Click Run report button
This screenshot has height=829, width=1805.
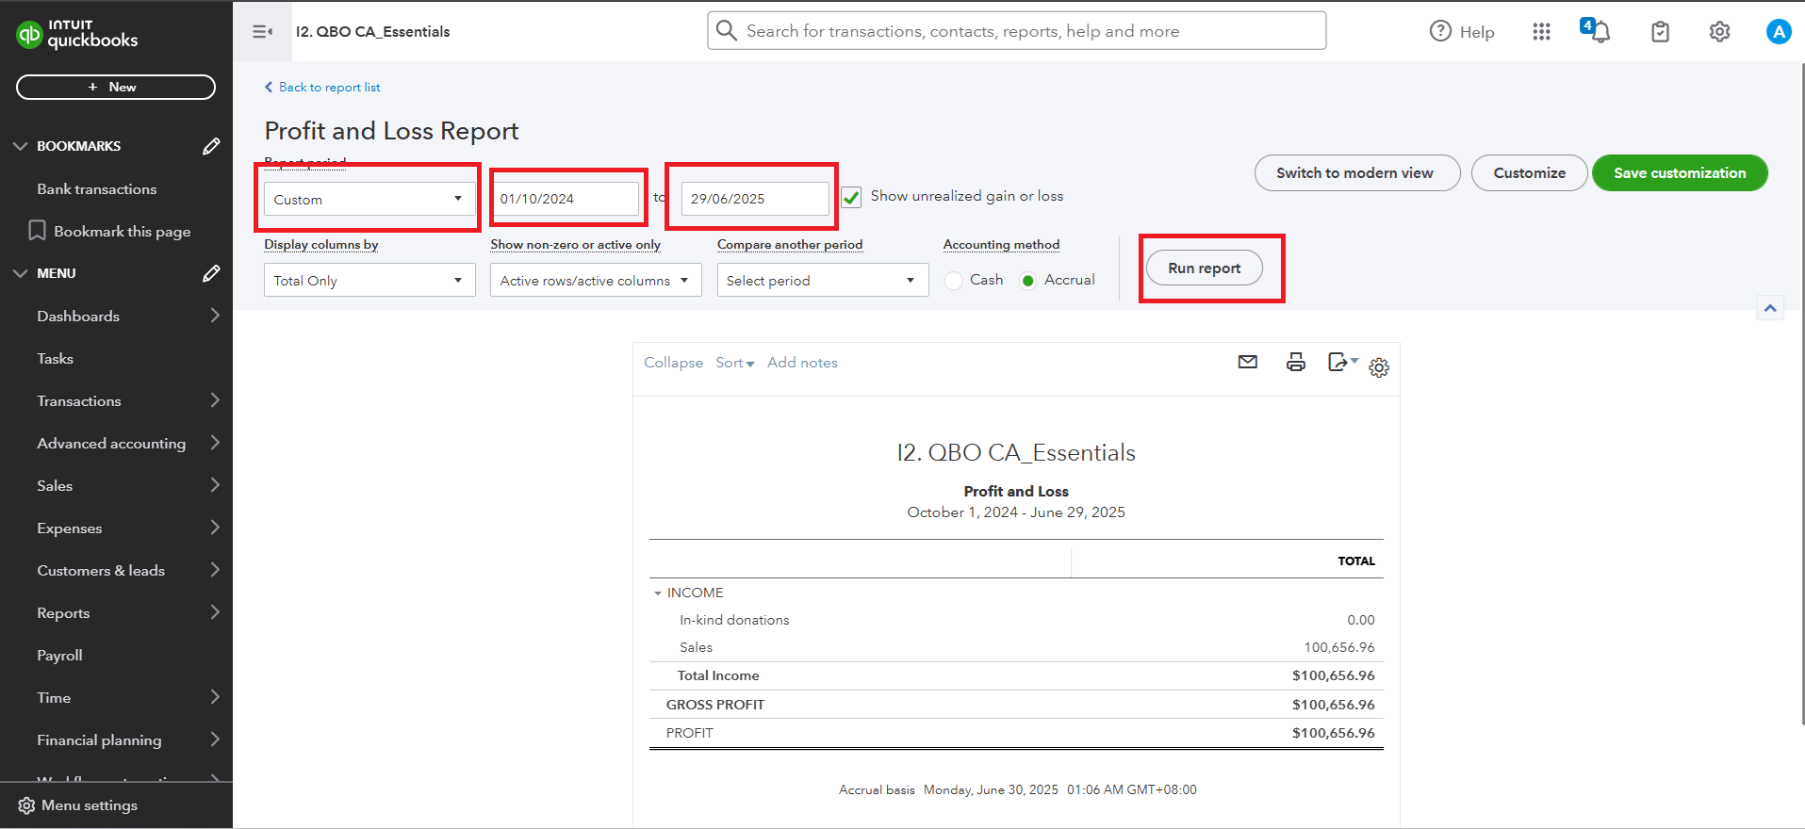tap(1204, 268)
